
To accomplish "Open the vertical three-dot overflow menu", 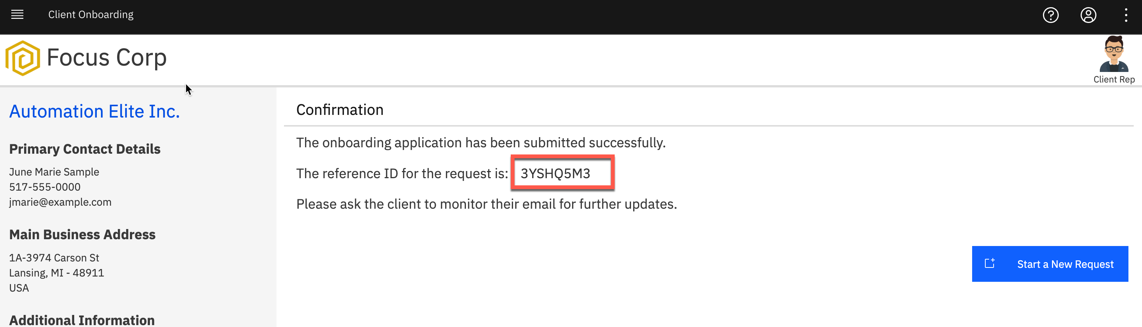I will (1125, 15).
